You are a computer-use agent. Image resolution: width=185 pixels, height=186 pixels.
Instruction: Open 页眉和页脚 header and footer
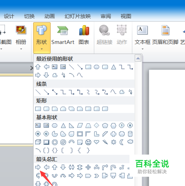pyautogui.click(x=165, y=35)
